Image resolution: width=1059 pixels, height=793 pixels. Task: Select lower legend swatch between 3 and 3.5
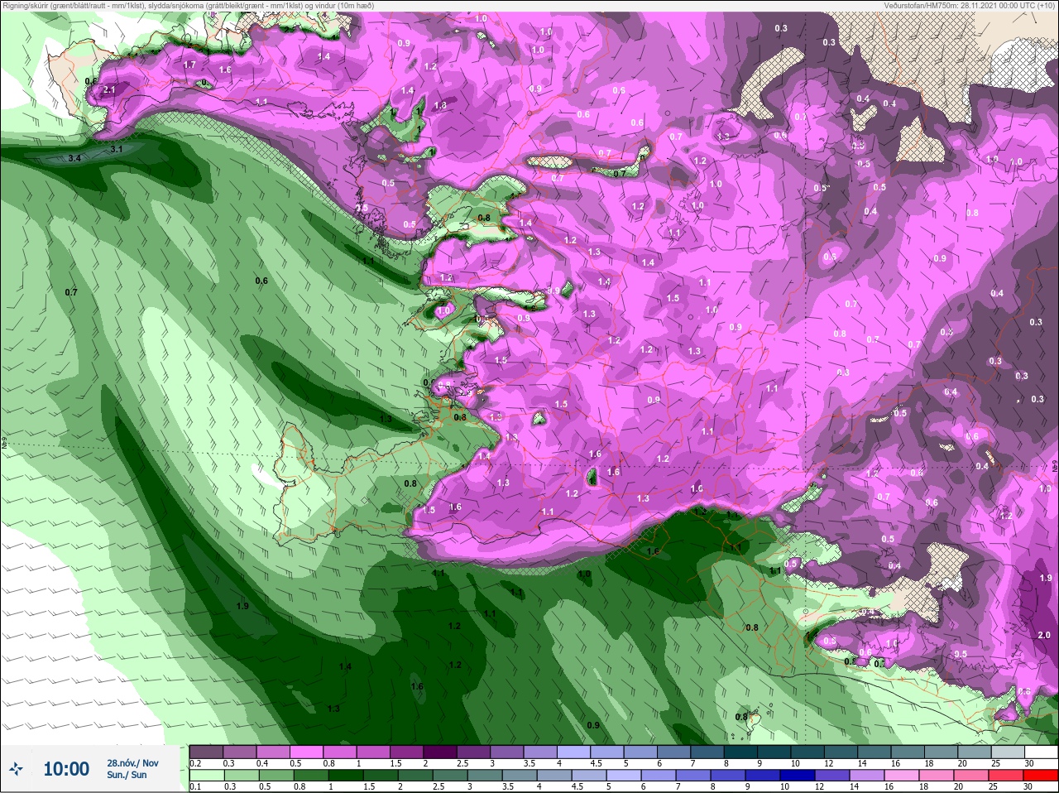click(483, 776)
